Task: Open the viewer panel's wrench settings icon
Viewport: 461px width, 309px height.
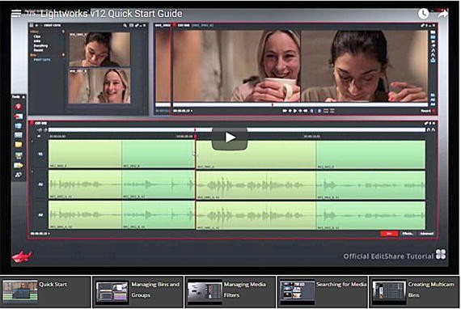Action: click(423, 26)
